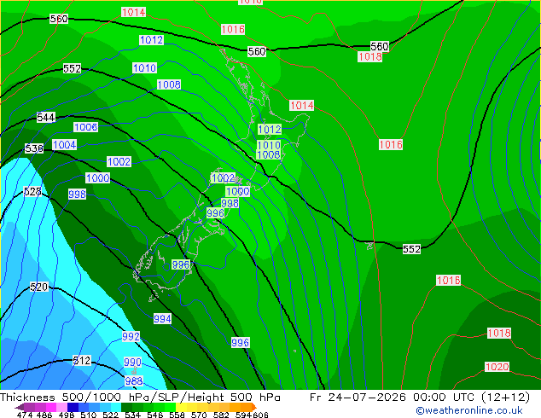The height and width of the screenshot is (418, 541).
Task: Click the legend value 606
Action: [260, 415]
